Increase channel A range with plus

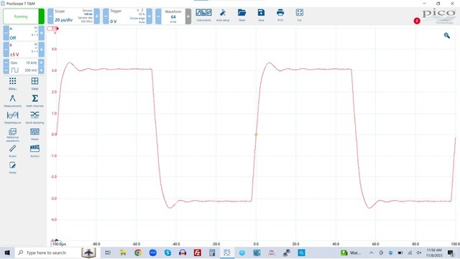pos(42,33)
